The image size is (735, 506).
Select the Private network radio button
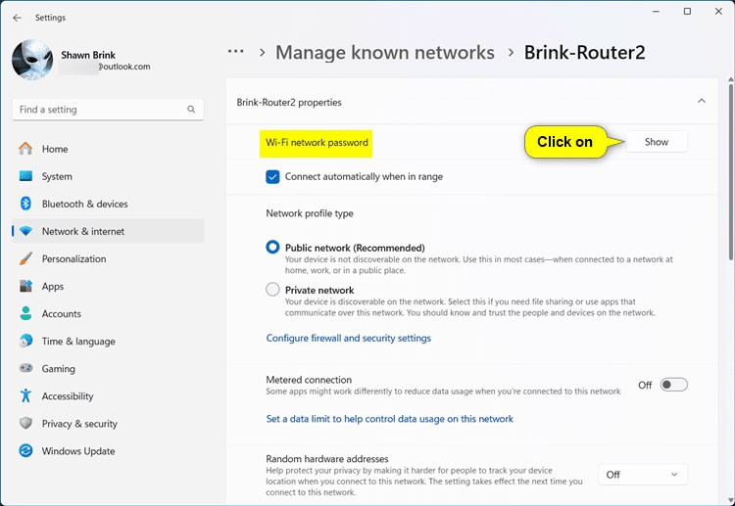272,290
